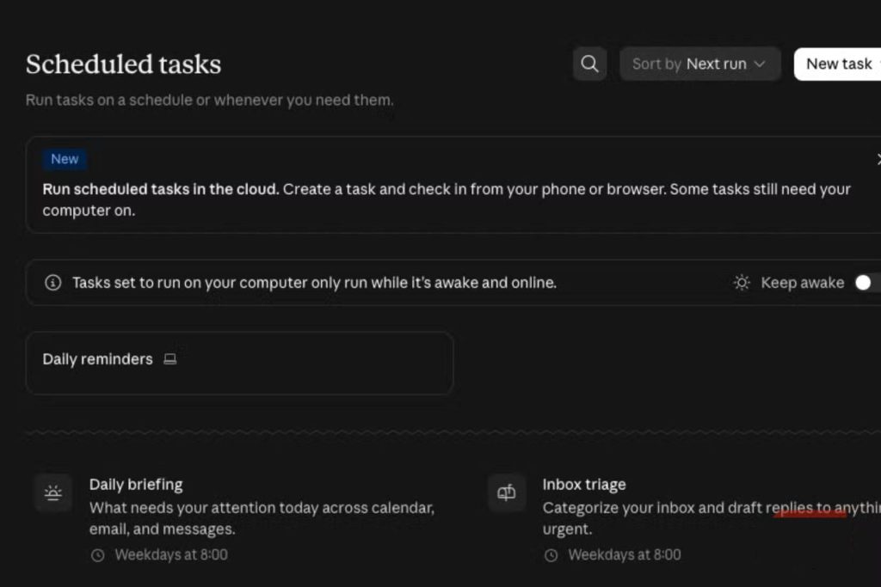Image resolution: width=881 pixels, height=587 pixels.
Task: Click the info icon beside tasks notice
Action: tap(52, 282)
